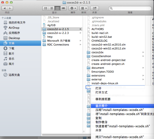Go back with the left arrow button
The width and height of the screenshot is (154, 139).
coord(5,8)
